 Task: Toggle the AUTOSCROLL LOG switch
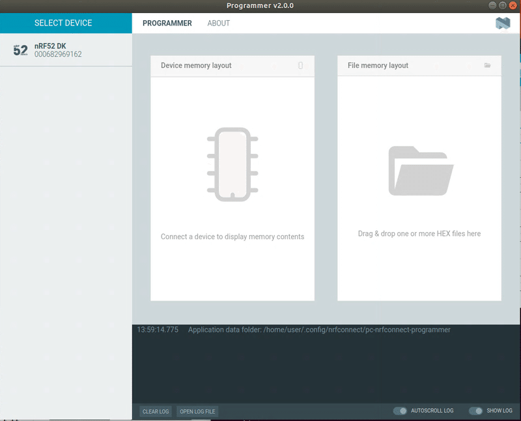400,411
